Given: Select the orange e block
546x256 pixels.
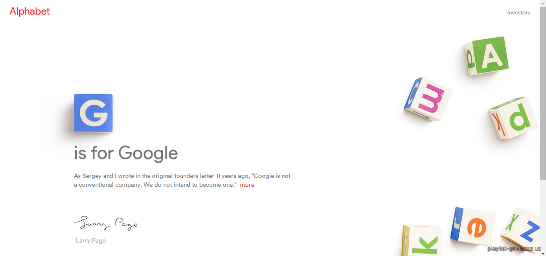Looking at the screenshot, I should click(x=472, y=226).
